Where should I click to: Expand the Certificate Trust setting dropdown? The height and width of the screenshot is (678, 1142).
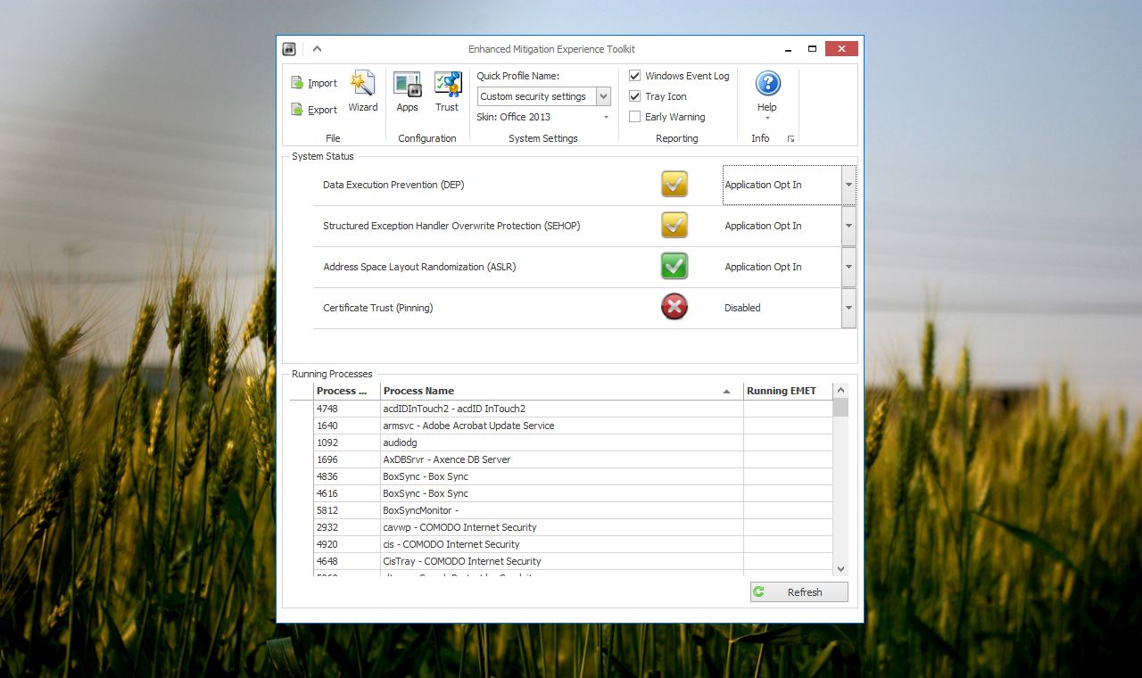point(848,308)
